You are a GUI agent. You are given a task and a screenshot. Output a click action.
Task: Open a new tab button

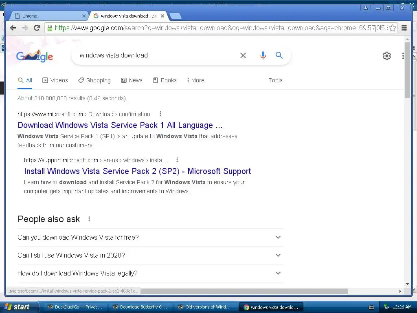point(176,16)
